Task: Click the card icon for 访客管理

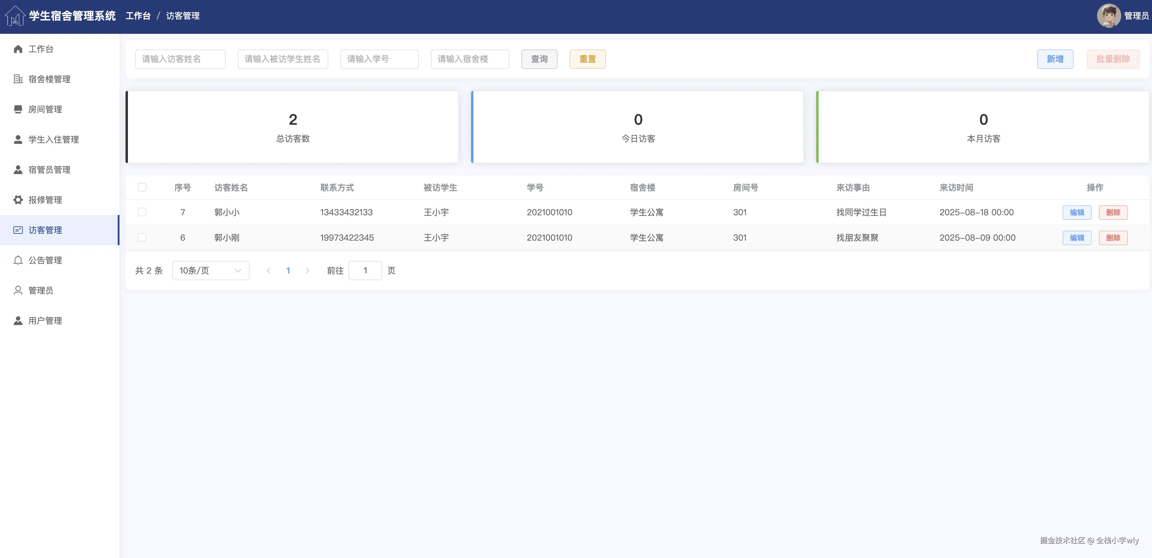Action: tap(18, 230)
